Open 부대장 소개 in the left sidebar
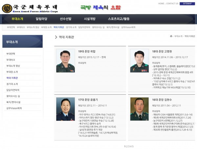Screen dimensions: 197x150 pyautogui.click(x=12, y=72)
